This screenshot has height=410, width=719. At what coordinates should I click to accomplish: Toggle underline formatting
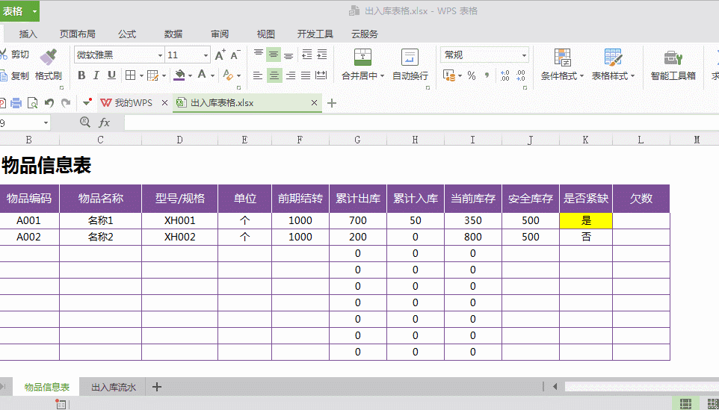pyautogui.click(x=111, y=75)
